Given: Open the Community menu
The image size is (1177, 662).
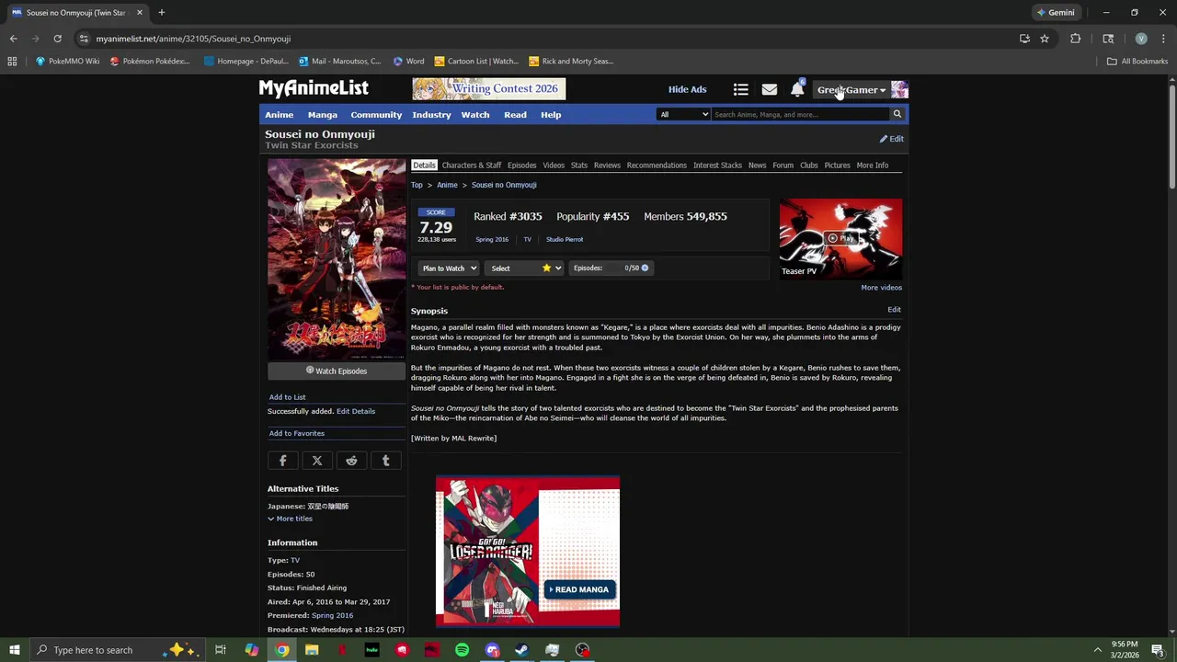Looking at the screenshot, I should (376, 115).
